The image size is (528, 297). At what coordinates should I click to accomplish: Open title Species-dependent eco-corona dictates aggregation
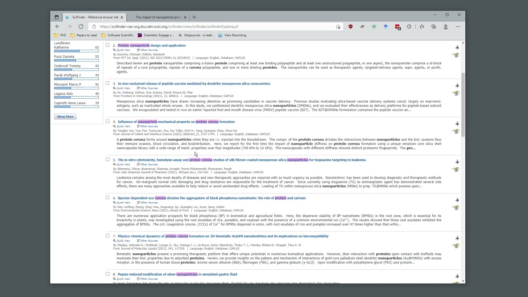pos(212,198)
